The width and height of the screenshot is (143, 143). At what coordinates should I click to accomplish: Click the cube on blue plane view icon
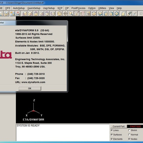pyautogui.click(x=100, y=14)
